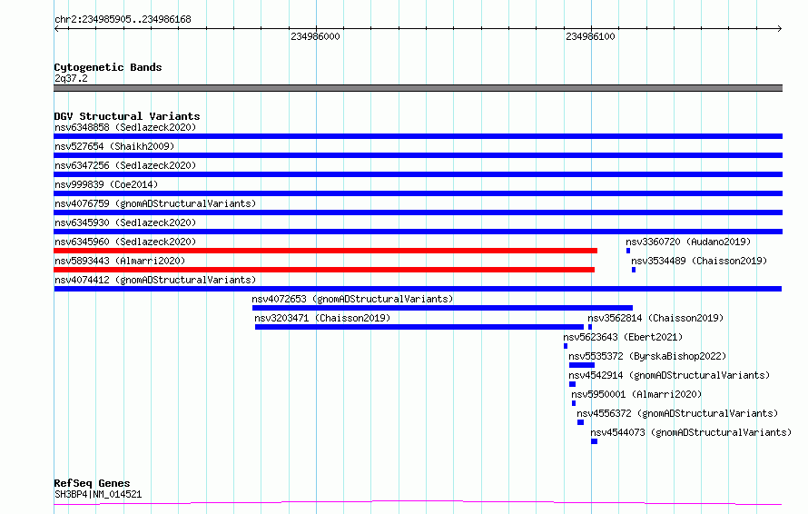Open nsv5623643 (Ebert2021) label
Viewport: 808px width, 514px height.
pos(623,337)
